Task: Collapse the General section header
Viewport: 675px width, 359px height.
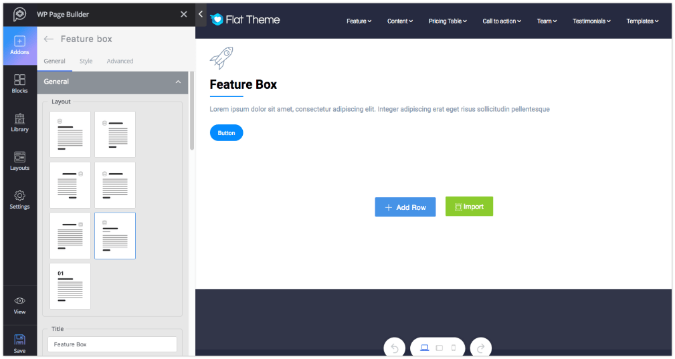Action: [x=113, y=82]
